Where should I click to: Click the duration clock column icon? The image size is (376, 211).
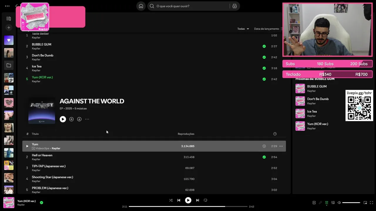pos(275,134)
